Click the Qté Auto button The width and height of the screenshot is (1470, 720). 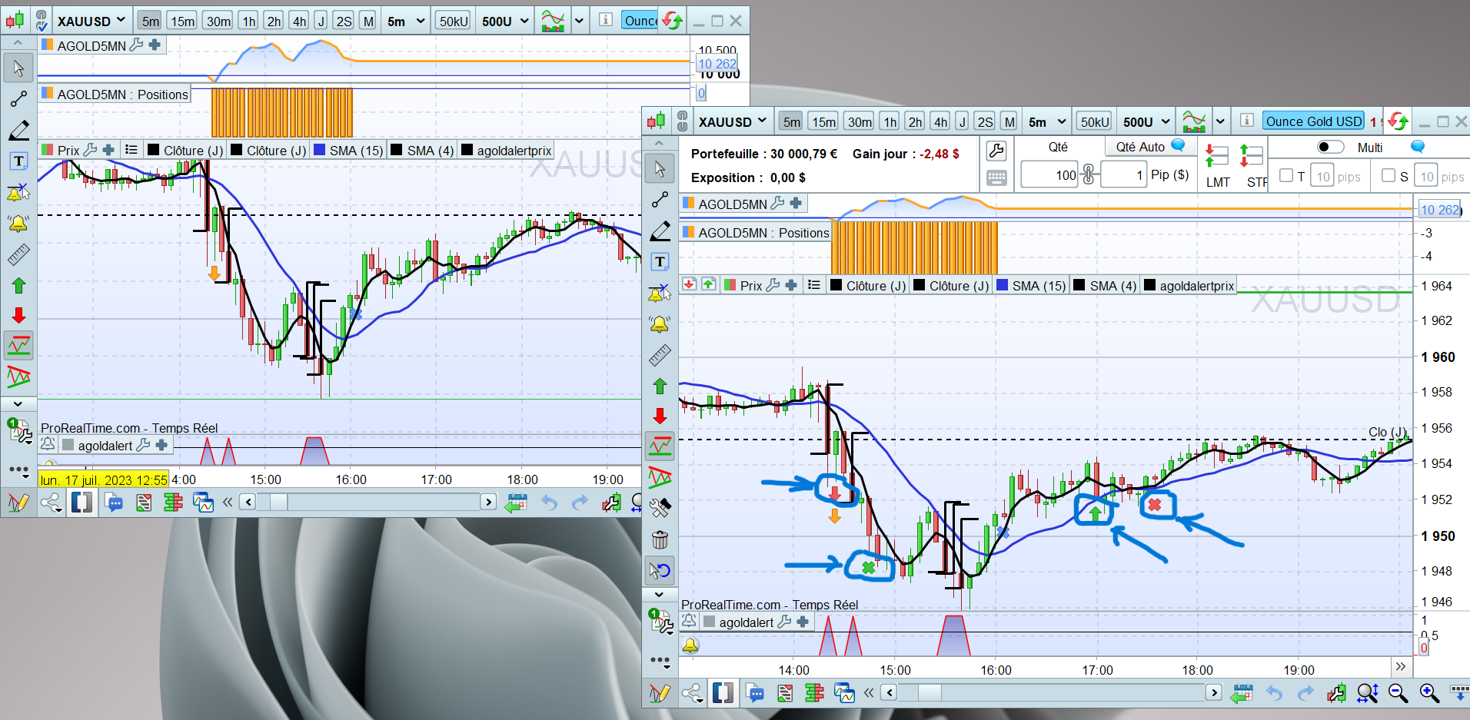1149,147
